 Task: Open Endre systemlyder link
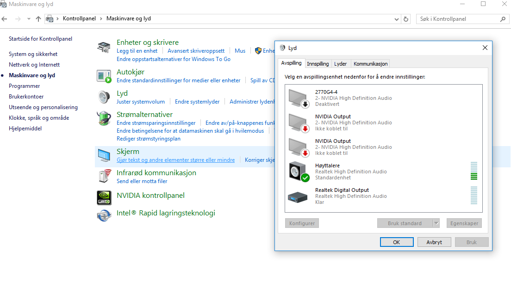(197, 102)
